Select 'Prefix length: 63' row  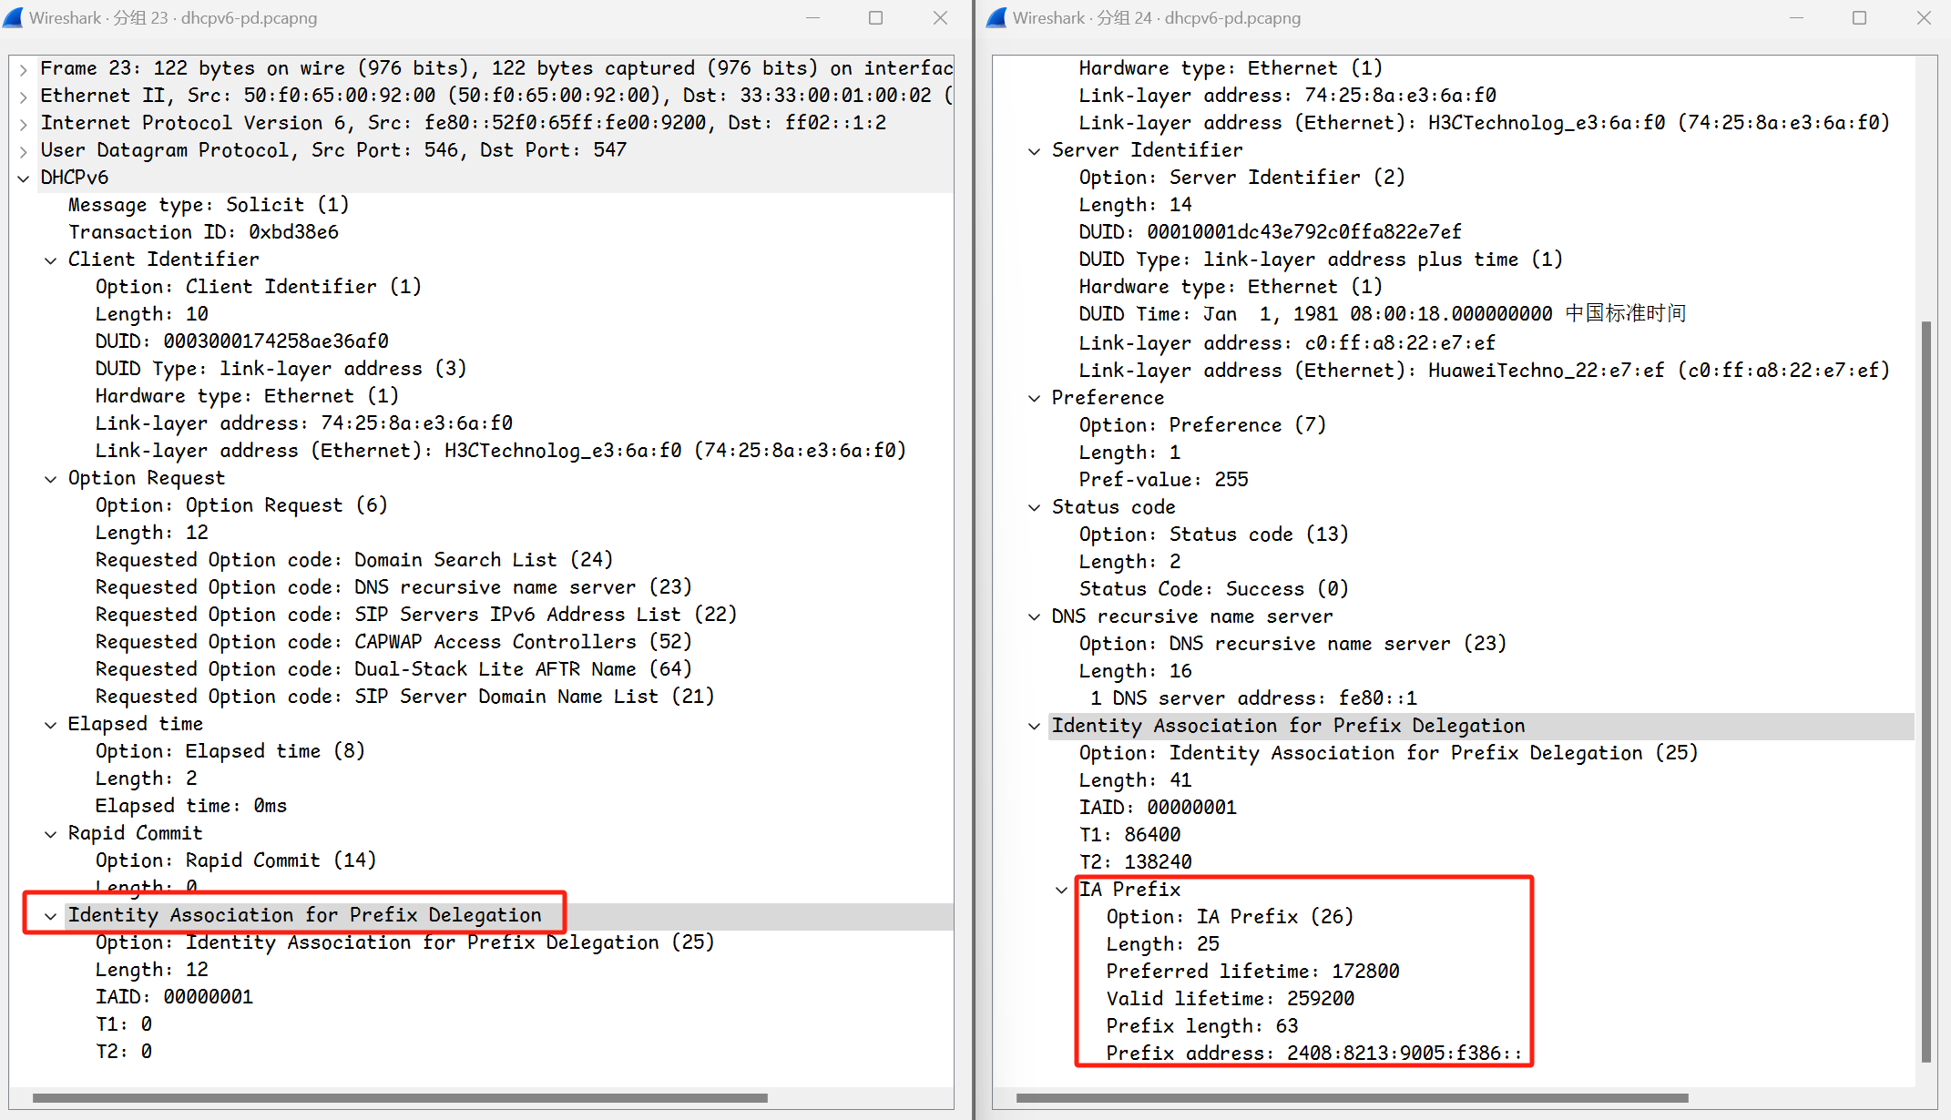tap(1202, 1026)
